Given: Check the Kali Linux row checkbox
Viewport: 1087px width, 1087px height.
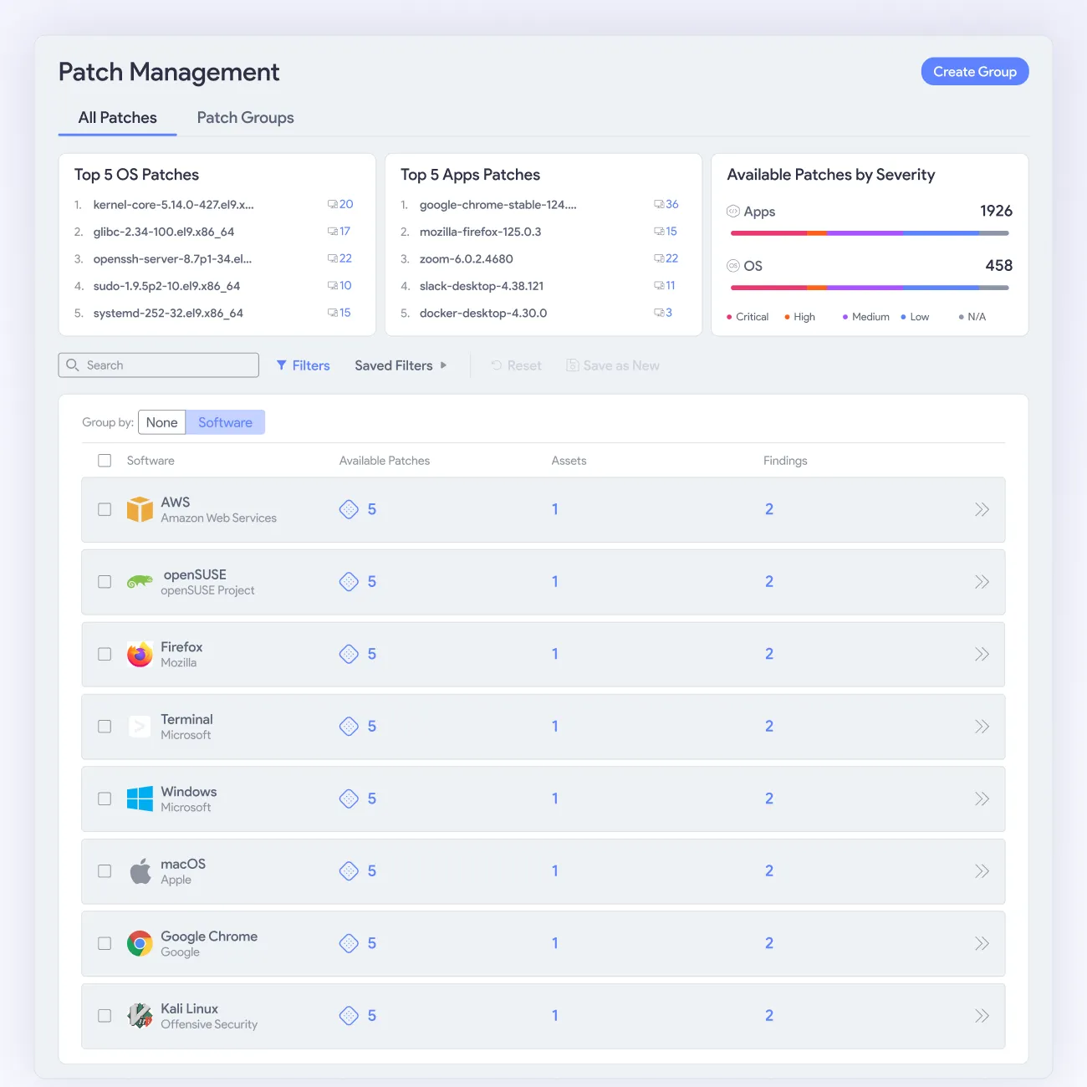Looking at the screenshot, I should pos(105,1016).
